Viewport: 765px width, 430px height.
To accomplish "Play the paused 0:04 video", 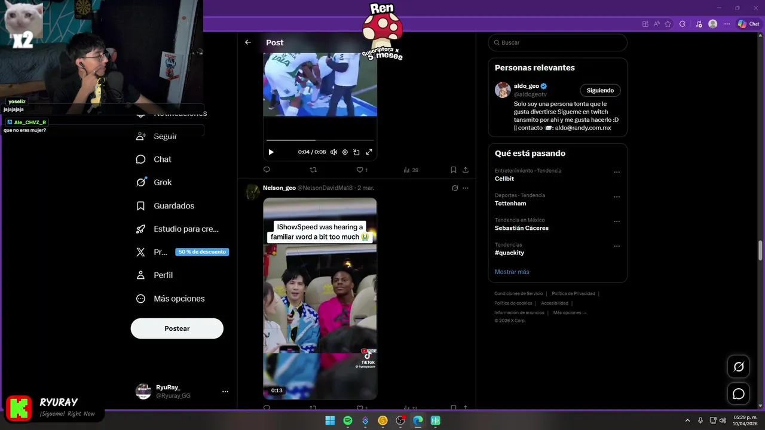I will [271, 152].
